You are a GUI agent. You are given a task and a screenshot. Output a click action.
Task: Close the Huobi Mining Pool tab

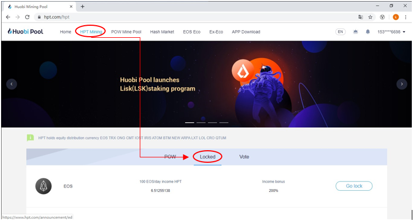coord(71,7)
